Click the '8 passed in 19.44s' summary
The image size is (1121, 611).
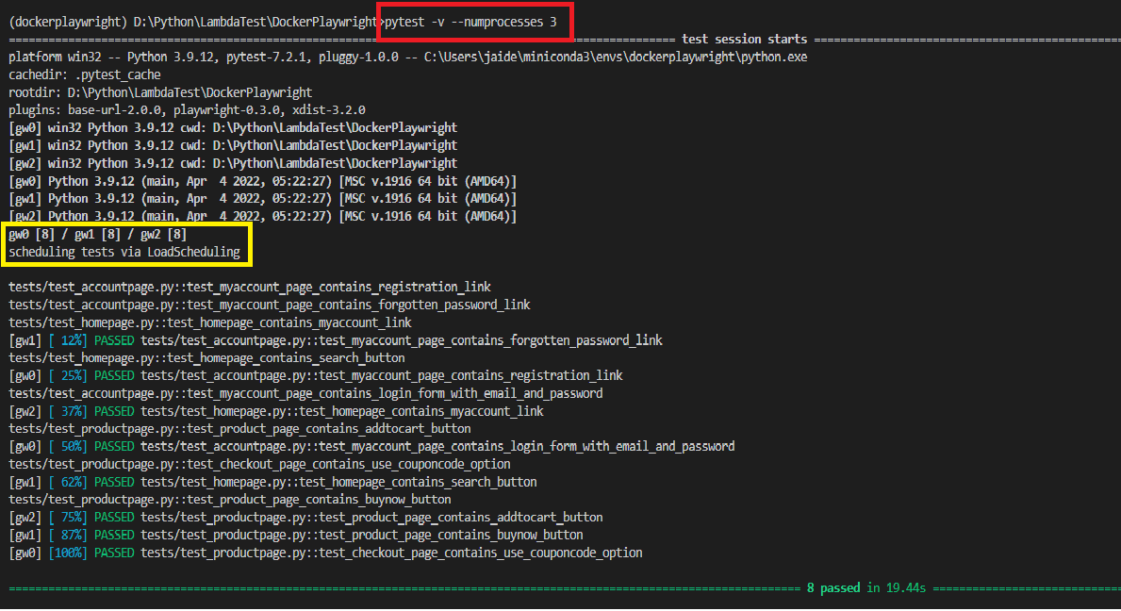click(866, 588)
